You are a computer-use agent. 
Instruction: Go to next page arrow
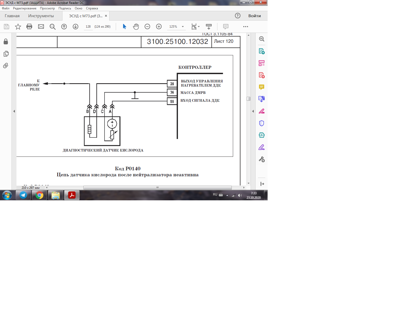coord(76,27)
